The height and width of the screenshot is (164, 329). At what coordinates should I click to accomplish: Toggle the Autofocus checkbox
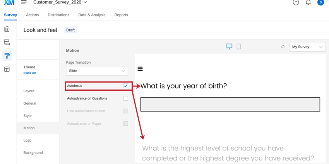point(126,86)
